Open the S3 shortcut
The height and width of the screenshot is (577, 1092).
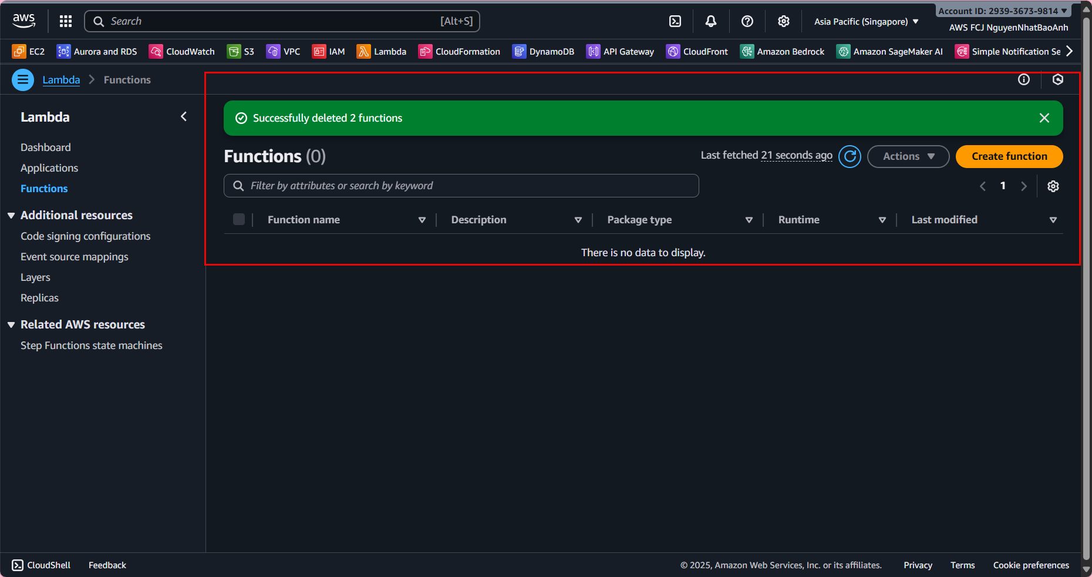[241, 52]
